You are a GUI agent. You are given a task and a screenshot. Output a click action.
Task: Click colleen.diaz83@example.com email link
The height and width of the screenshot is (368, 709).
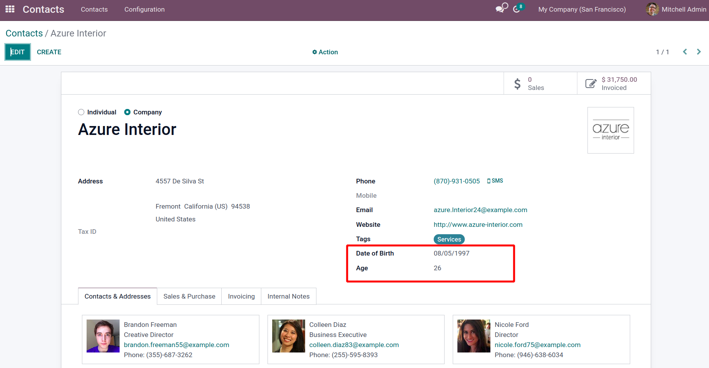(x=354, y=345)
